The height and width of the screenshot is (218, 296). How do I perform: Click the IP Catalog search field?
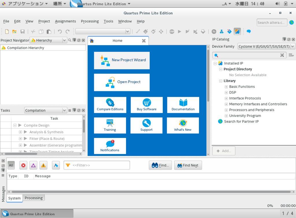tap(249, 55)
